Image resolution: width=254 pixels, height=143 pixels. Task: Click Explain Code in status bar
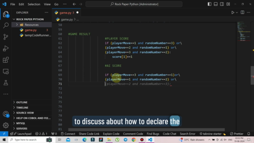(111, 134)
